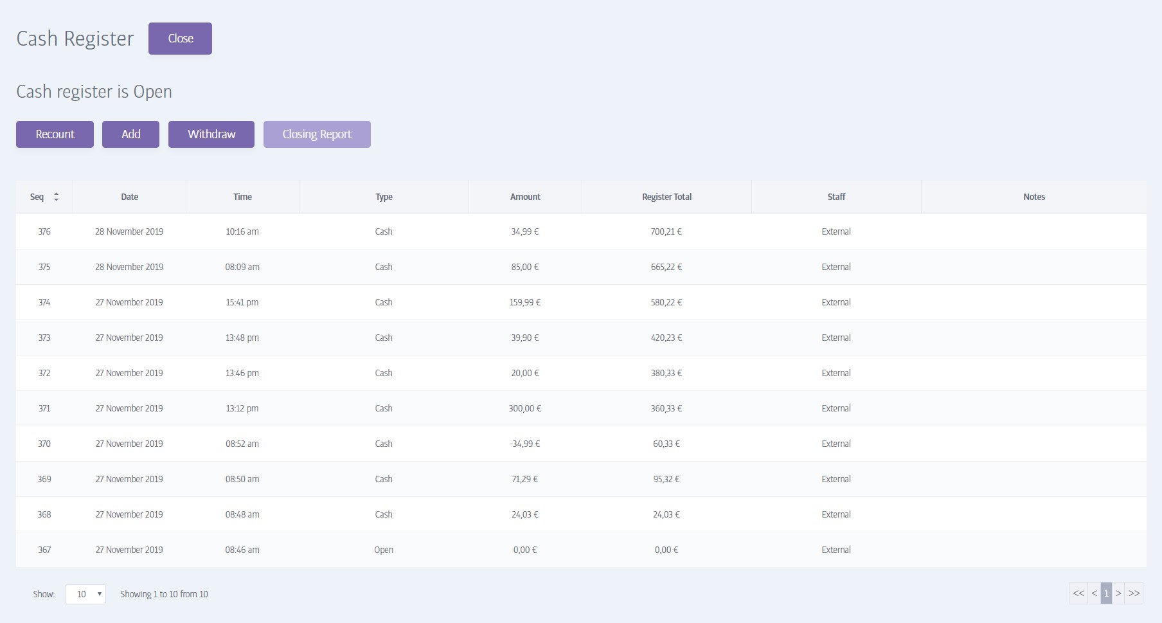
Task: Click the amount 71,29 €
Action: tap(525, 479)
